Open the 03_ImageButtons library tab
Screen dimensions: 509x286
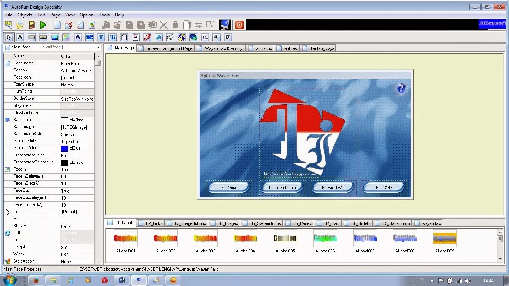[x=186, y=223]
